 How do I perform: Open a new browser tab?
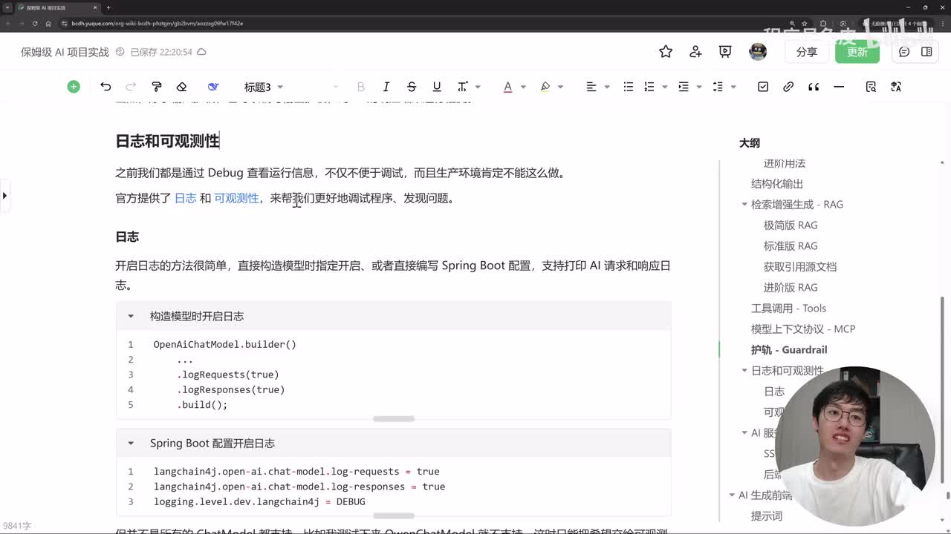tap(108, 7)
